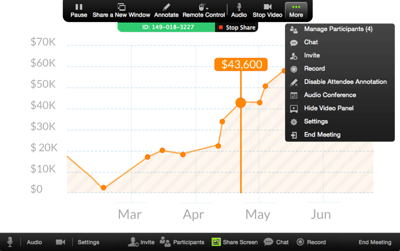Open Participants in bottom toolbar

(x=182, y=242)
